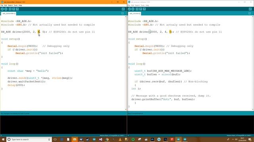Click Upload button in transmitter window
This screenshot has height=142, width=254.
coord(6,9)
